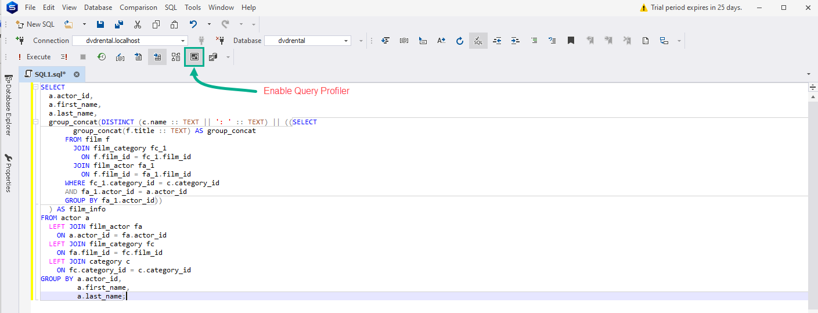The image size is (818, 313).
Task: Click the grey Stop square icon
Action: pos(83,57)
